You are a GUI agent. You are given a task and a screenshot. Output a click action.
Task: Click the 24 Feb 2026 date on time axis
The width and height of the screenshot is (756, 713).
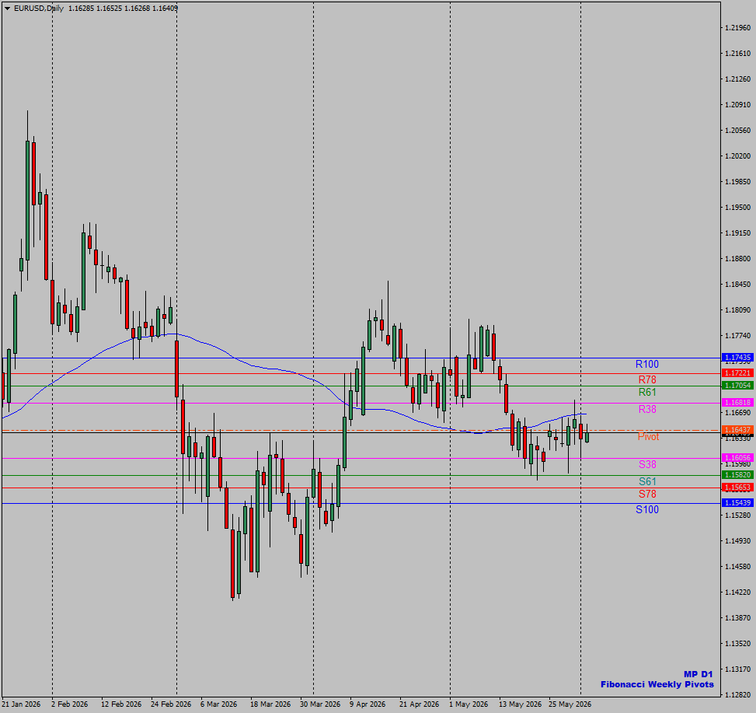(171, 704)
